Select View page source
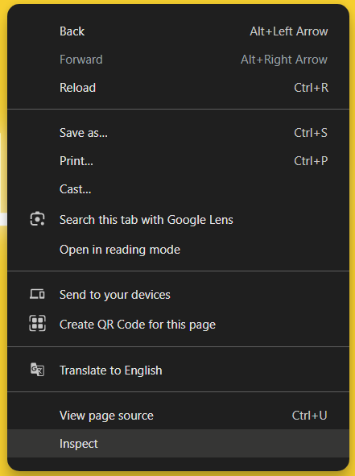This screenshot has width=355, height=476. (179, 416)
